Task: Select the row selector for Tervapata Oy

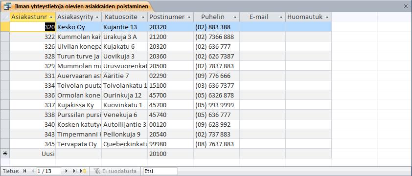Action: click(x=5, y=144)
